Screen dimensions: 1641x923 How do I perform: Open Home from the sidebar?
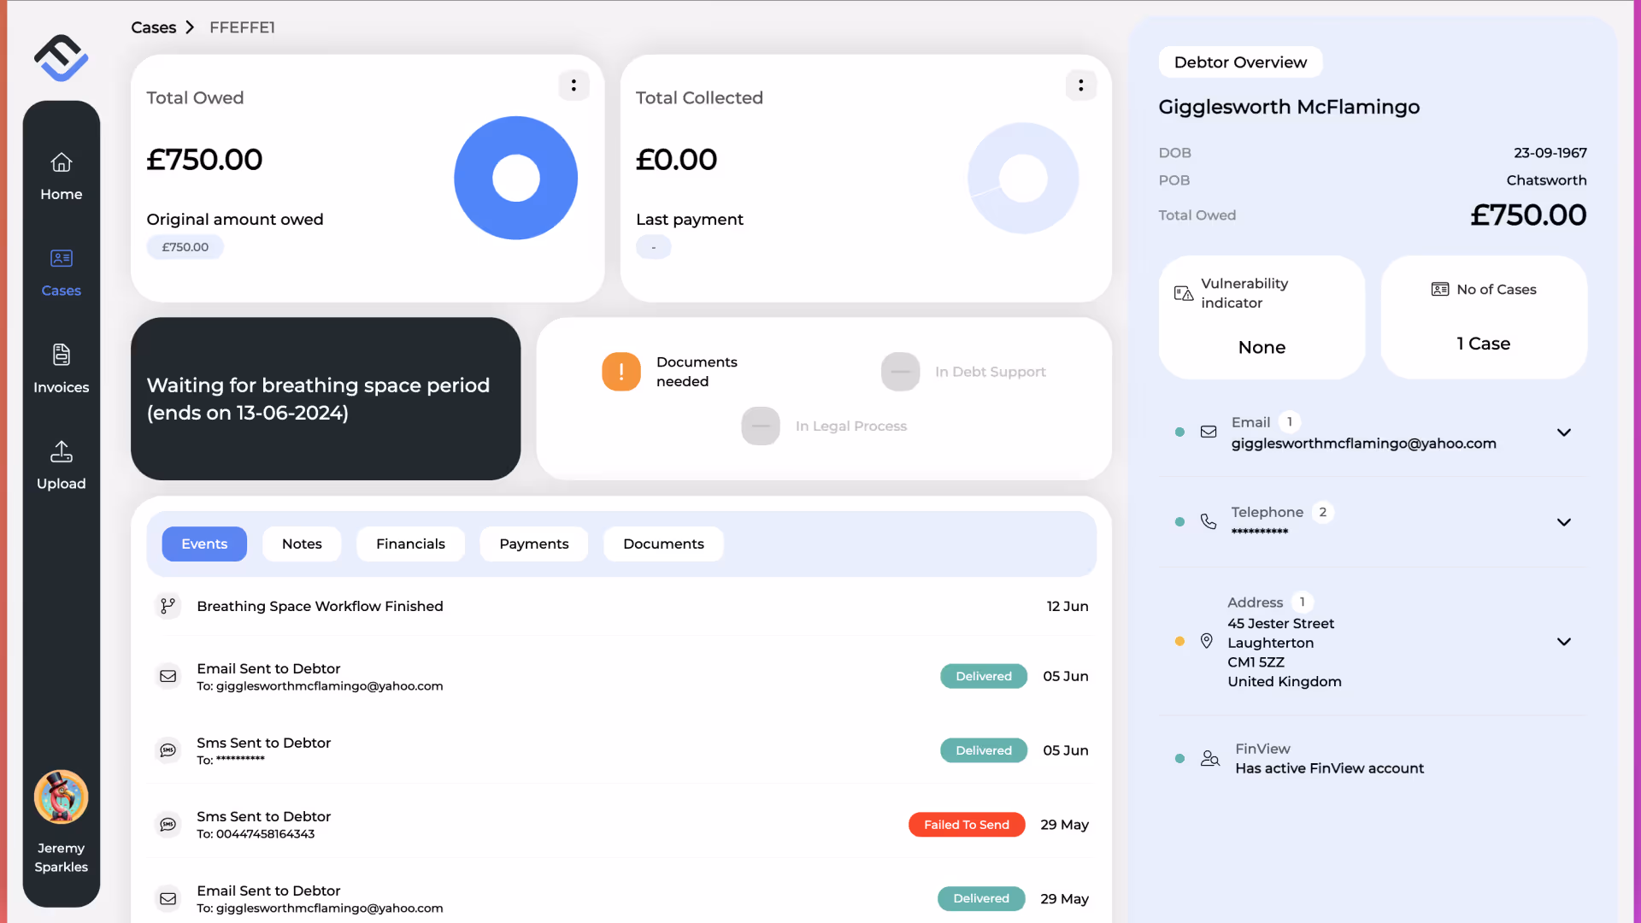click(x=61, y=175)
